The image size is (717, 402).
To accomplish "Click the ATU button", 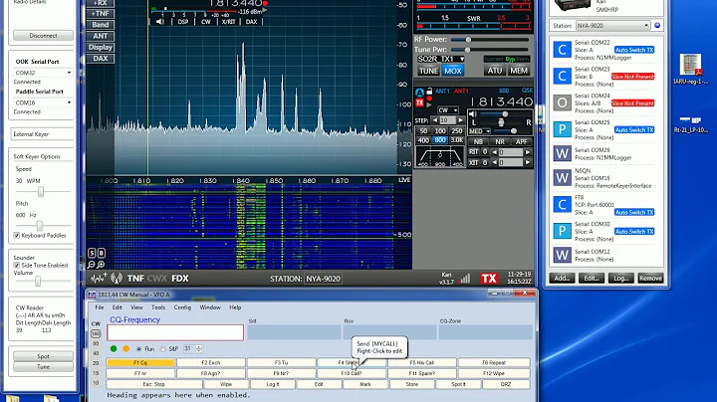I will click(494, 71).
